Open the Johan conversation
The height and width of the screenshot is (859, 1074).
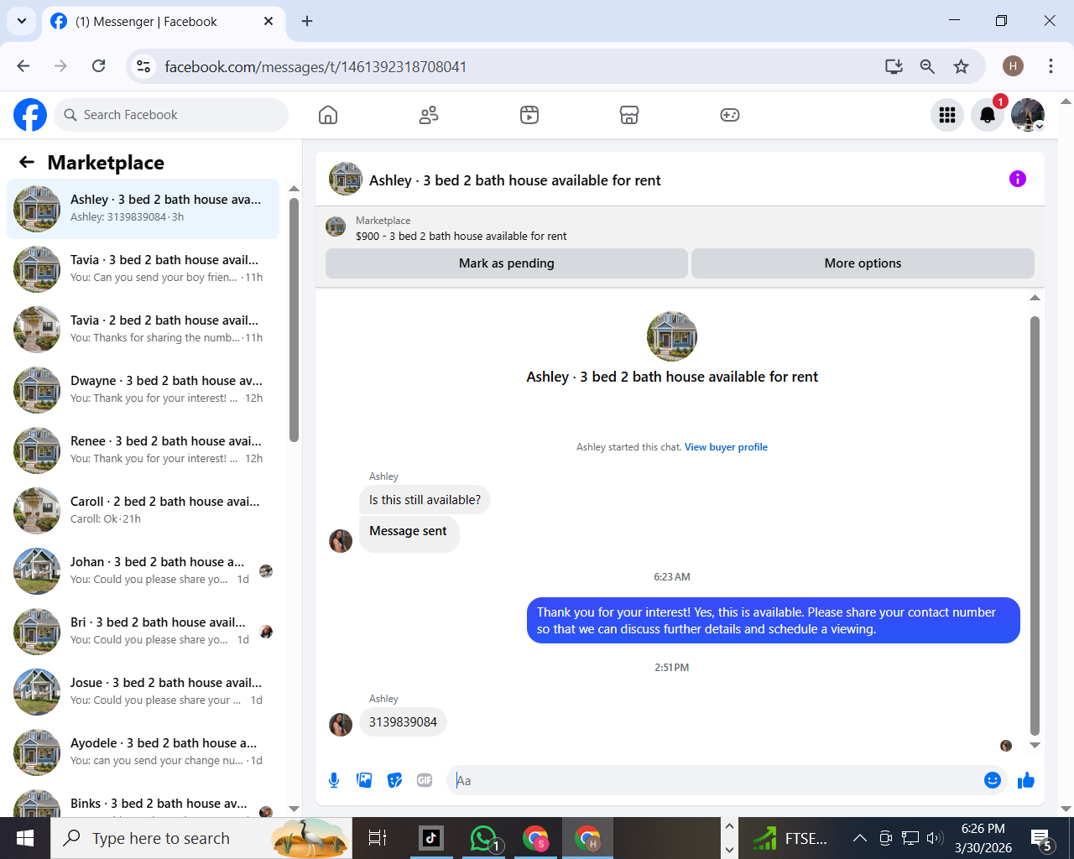coord(143,570)
